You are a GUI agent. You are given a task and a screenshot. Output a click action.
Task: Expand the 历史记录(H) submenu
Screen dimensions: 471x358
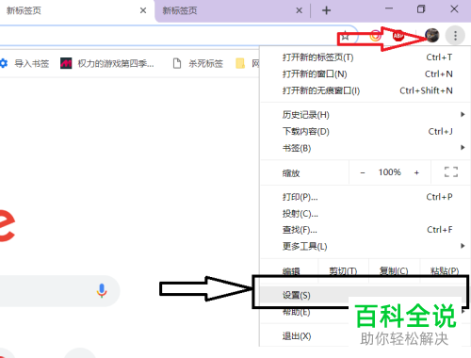coord(365,115)
